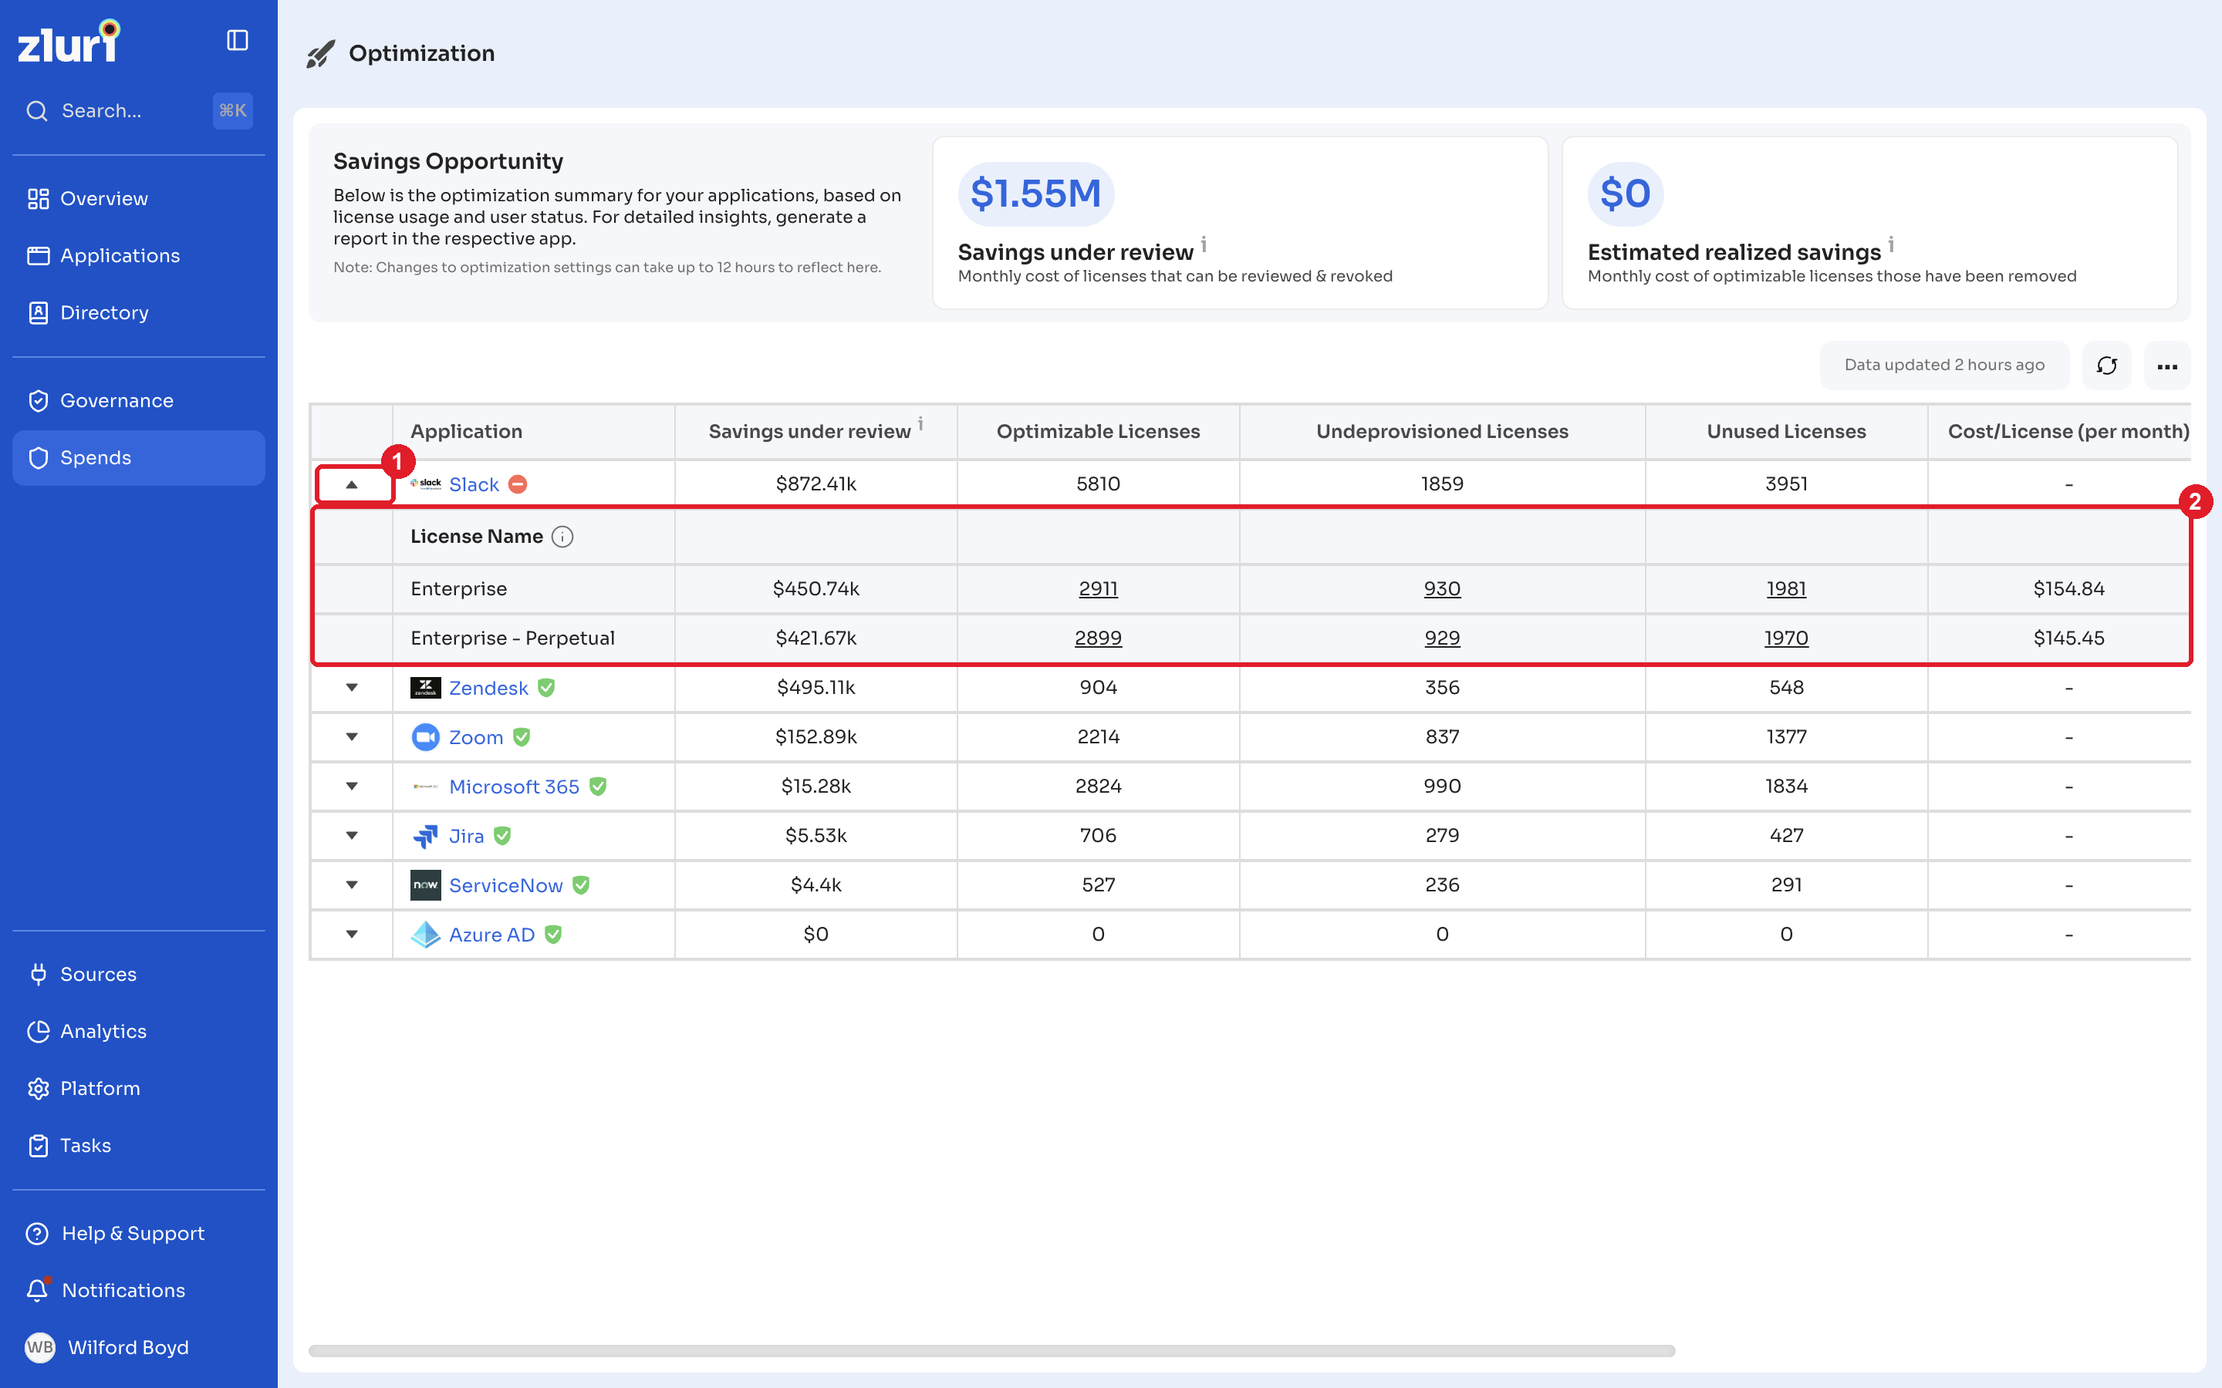The image size is (2222, 1388).
Task: Click the horizontal scrollbar at bottom
Action: (991, 1350)
